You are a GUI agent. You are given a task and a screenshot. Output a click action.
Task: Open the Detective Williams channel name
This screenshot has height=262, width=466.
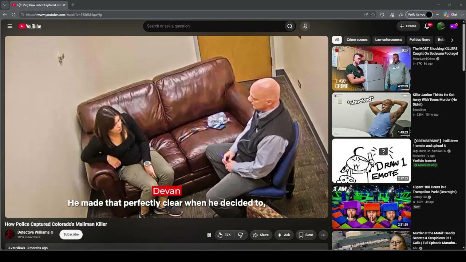[x=33, y=232]
